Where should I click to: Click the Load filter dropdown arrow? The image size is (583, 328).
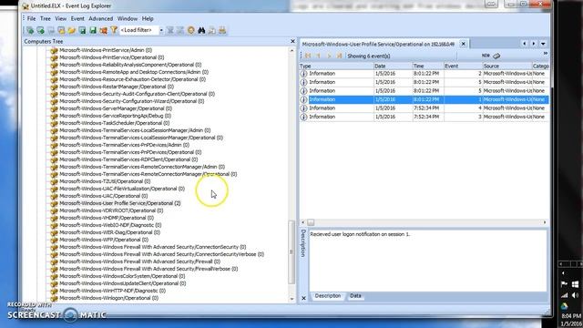[161, 30]
